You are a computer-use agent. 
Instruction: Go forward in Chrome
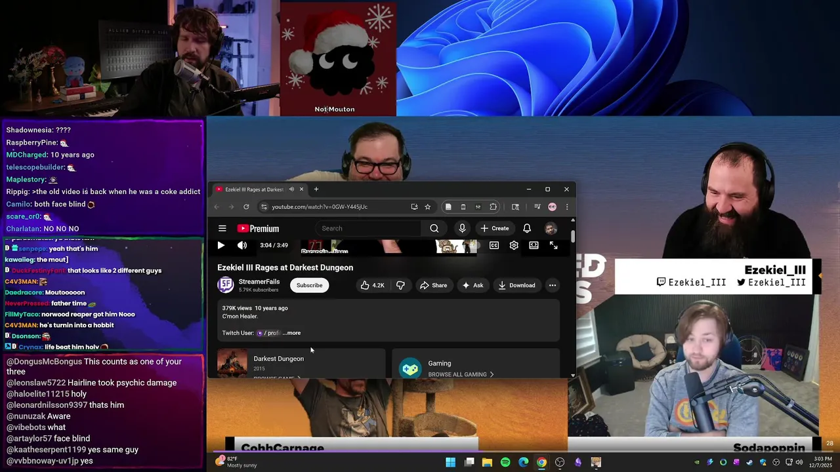point(232,206)
